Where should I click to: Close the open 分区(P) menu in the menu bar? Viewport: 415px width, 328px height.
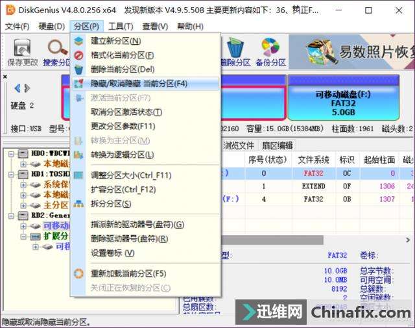86,27
